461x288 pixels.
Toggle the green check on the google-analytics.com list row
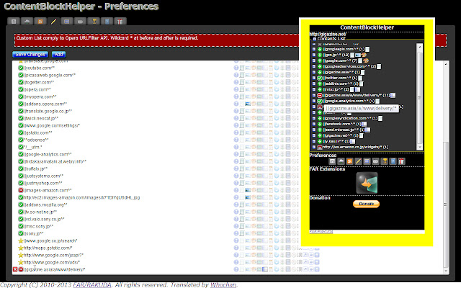(x=21, y=154)
